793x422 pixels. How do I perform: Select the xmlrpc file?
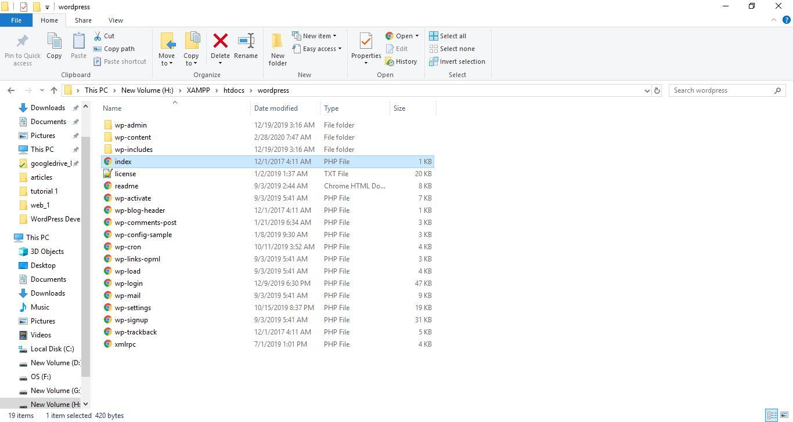(125, 344)
